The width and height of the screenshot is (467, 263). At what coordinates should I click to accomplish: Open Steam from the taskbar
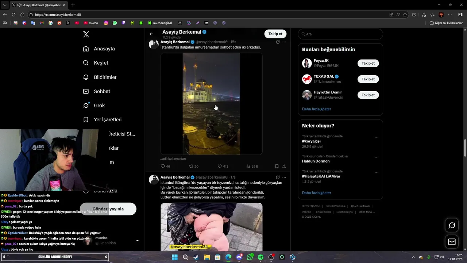[196, 257]
